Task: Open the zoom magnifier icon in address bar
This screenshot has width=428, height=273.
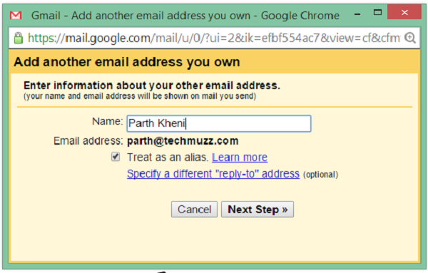Action: pyautogui.click(x=409, y=38)
